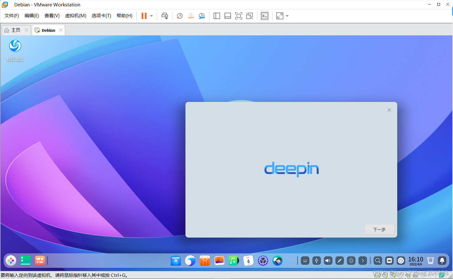Click the network tray icon
The width and height of the screenshot is (453, 279).
[340, 261]
